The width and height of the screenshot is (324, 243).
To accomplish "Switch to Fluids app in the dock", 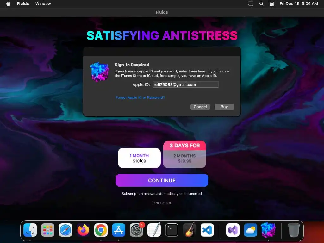I will [x=268, y=230].
